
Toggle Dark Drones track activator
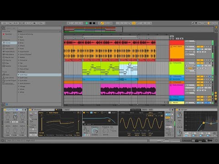[x=200, y=85]
